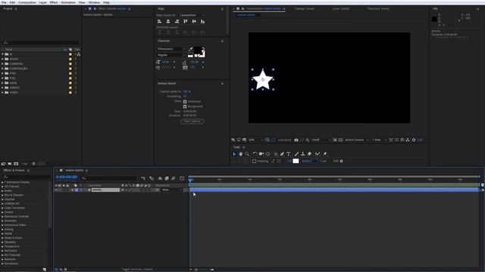485x272 pixels.
Task: Click the Toggle Transparency Grid icon
Action: pyautogui.click(x=340, y=140)
